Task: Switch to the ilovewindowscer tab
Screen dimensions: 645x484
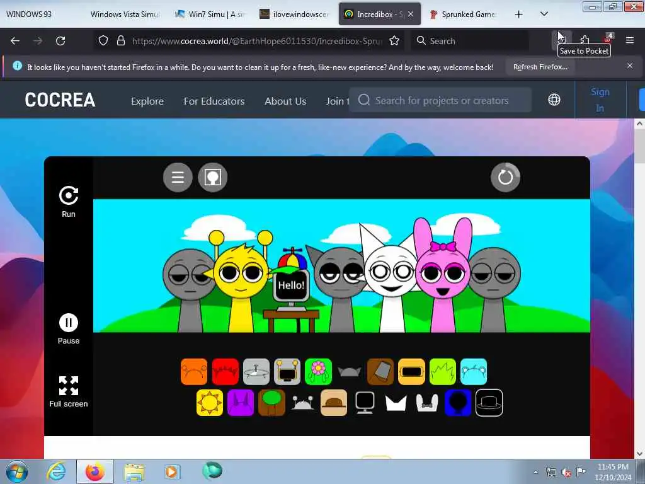Action: (295, 14)
